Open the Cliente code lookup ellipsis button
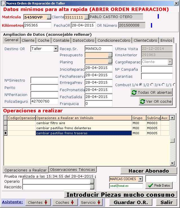This screenshot has width=180, height=208. tap(86, 17)
